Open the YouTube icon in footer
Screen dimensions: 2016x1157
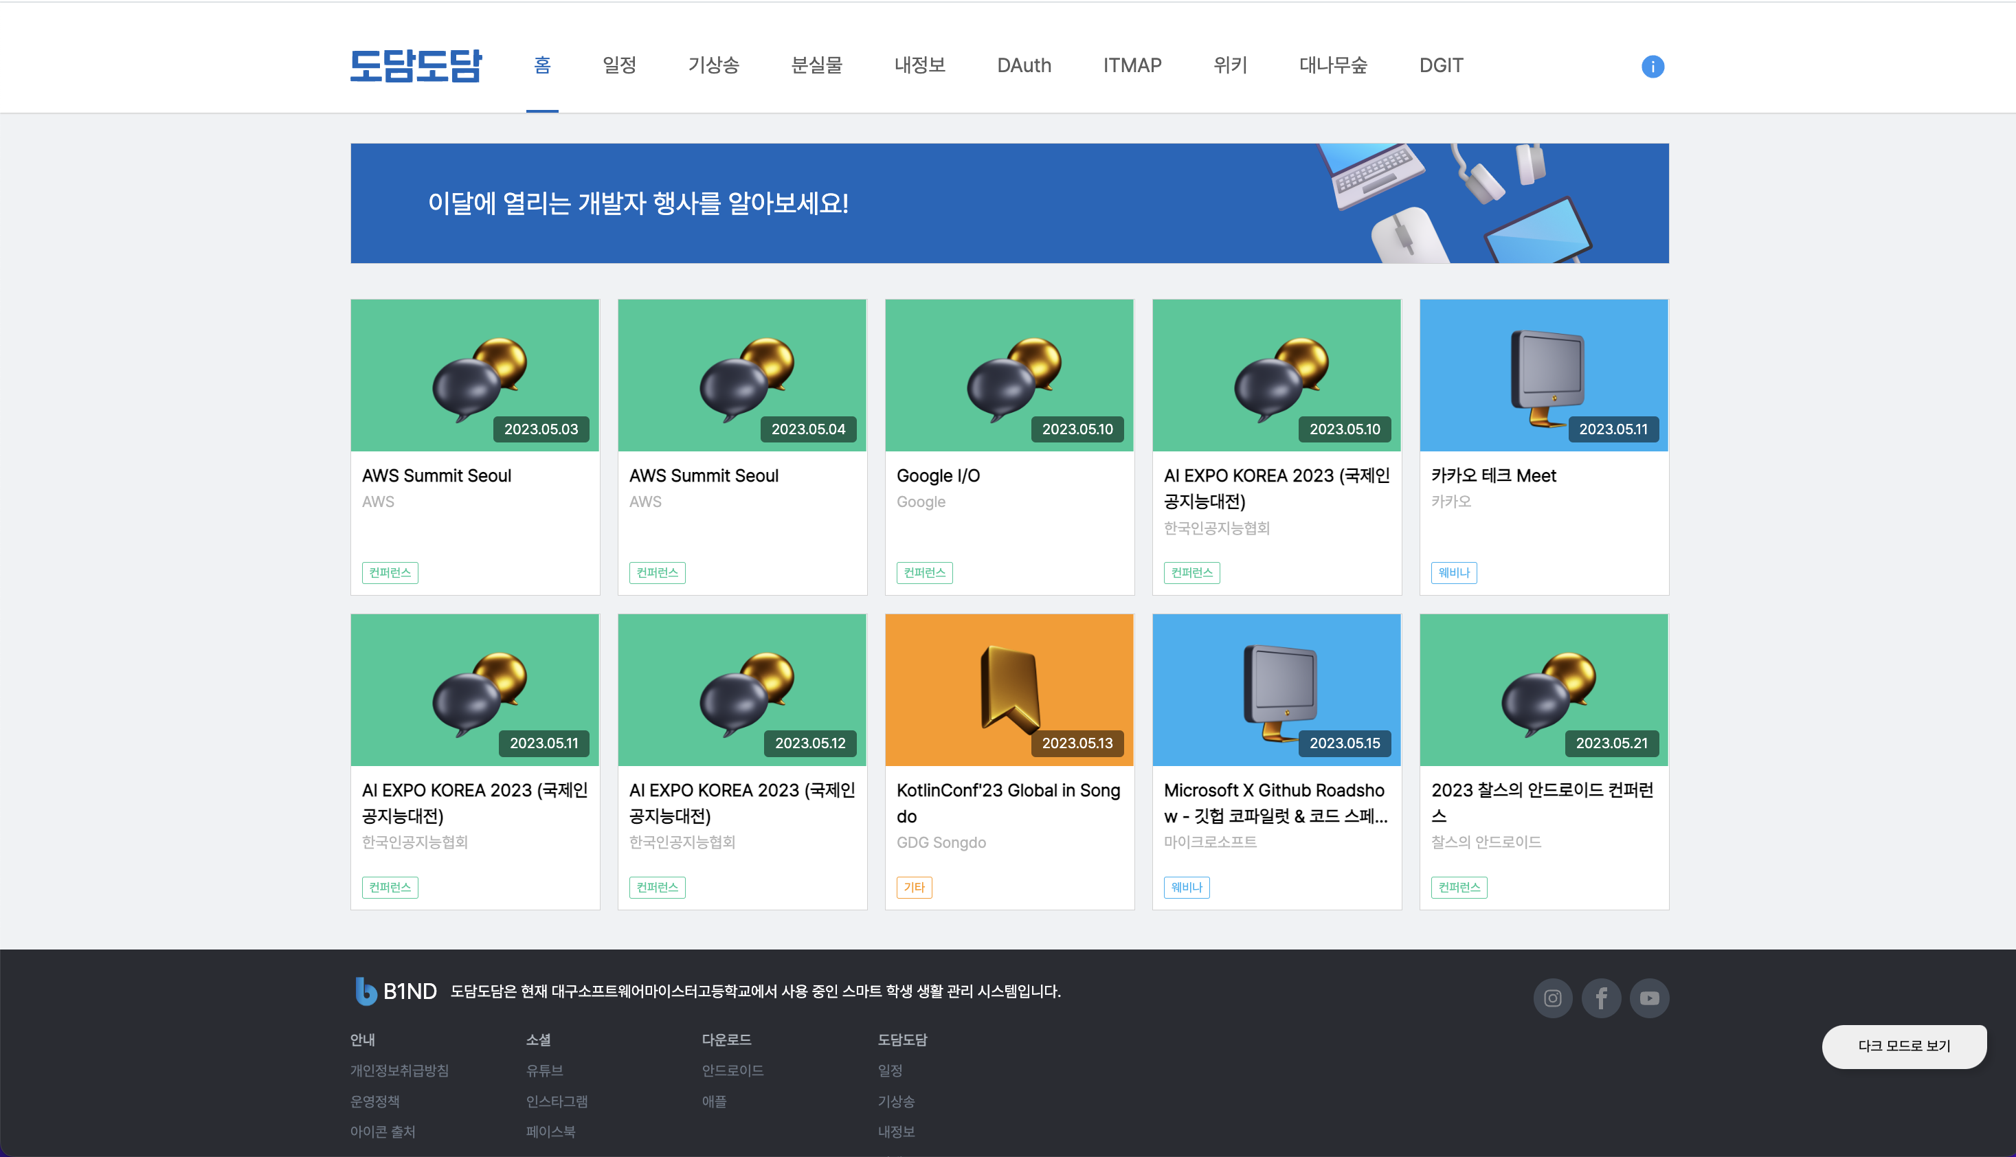click(x=1649, y=998)
